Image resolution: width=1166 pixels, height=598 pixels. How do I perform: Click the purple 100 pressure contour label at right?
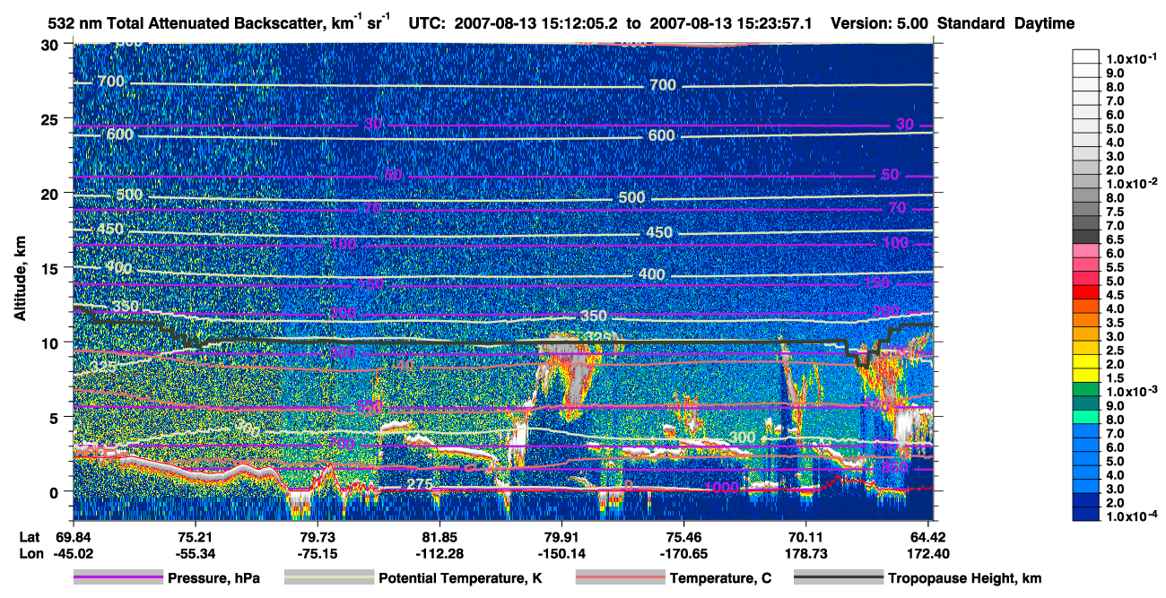pos(895,243)
